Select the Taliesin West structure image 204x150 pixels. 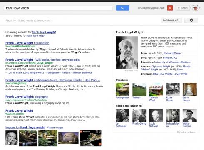click(x=156, y=90)
